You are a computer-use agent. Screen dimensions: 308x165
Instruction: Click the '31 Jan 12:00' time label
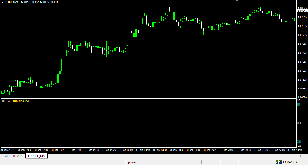tap(24, 150)
